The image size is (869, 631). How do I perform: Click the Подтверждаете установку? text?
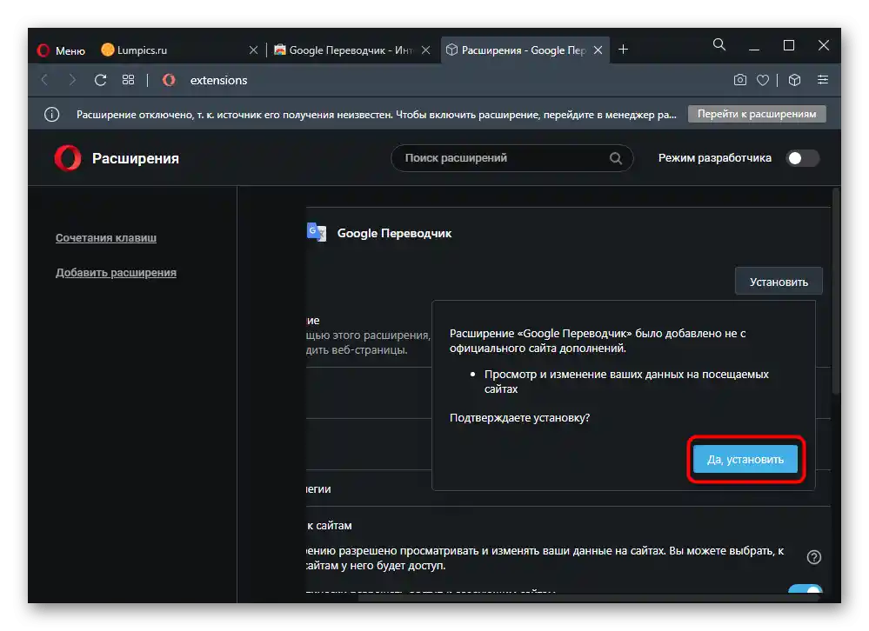pos(519,418)
